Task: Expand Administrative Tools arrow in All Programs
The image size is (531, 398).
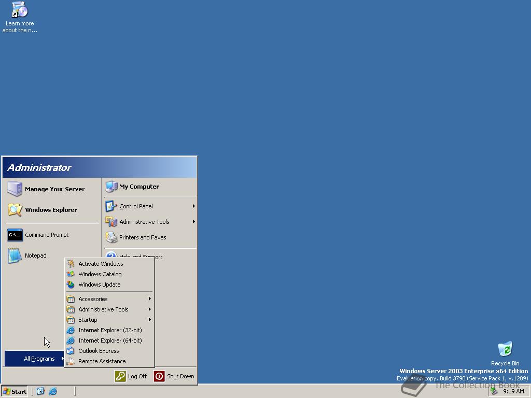Action: point(150,309)
